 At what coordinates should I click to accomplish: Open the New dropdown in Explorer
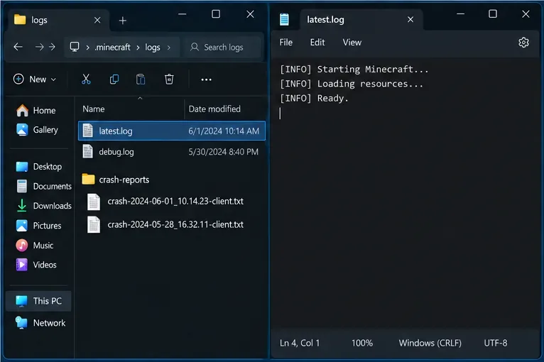point(35,79)
